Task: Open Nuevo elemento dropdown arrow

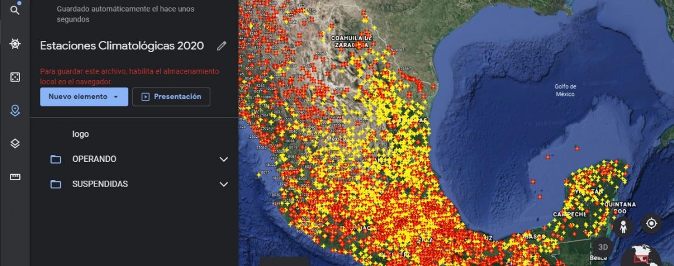Action: click(x=115, y=97)
